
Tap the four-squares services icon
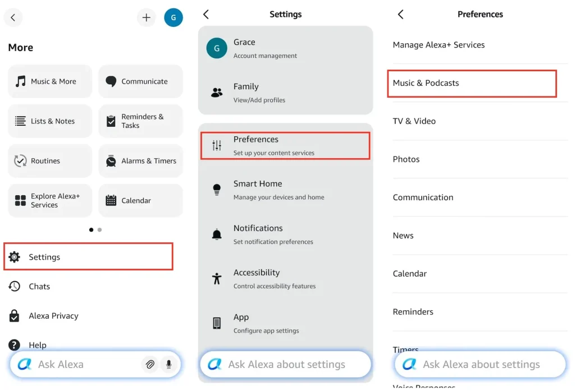20,200
